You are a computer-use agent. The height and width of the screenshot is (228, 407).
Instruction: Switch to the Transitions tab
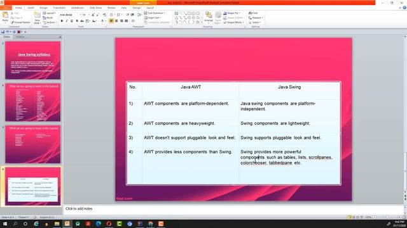tap(59, 8)
